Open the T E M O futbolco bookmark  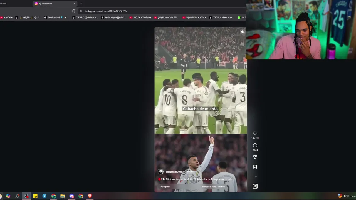[85, 17]
